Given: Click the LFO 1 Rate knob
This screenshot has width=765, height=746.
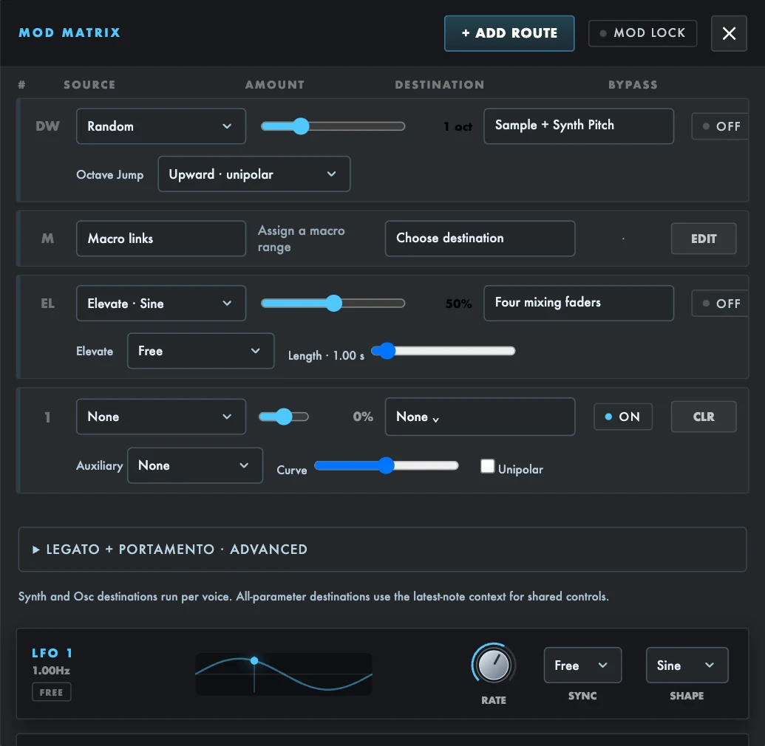Looking at the screenshot, I should tap(493, 665).
